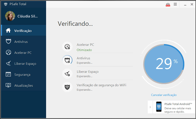Click the Acelerar PC scan item label
Viewport: 196px width, 119px height.
[85, 45]
